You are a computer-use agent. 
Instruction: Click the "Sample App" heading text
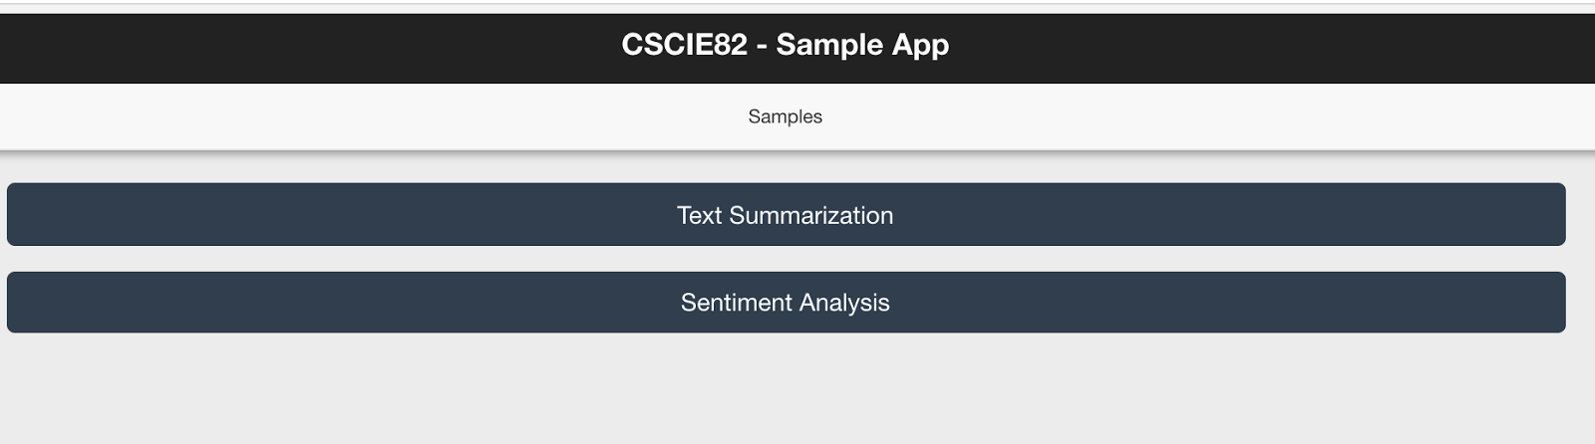pyautogui.click(x=862, y=45)
